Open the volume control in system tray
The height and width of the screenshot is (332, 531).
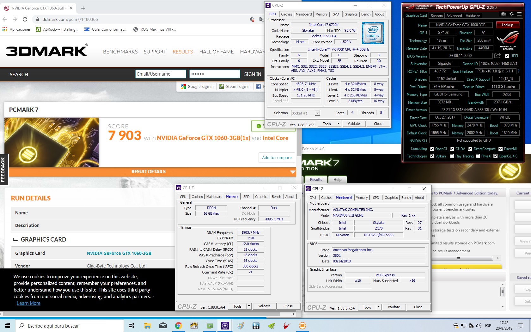tap(479, 326)
